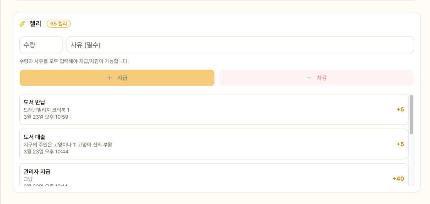
Task: Select the 관리자 지급 history entry title
Action: (x=37, y=172)
